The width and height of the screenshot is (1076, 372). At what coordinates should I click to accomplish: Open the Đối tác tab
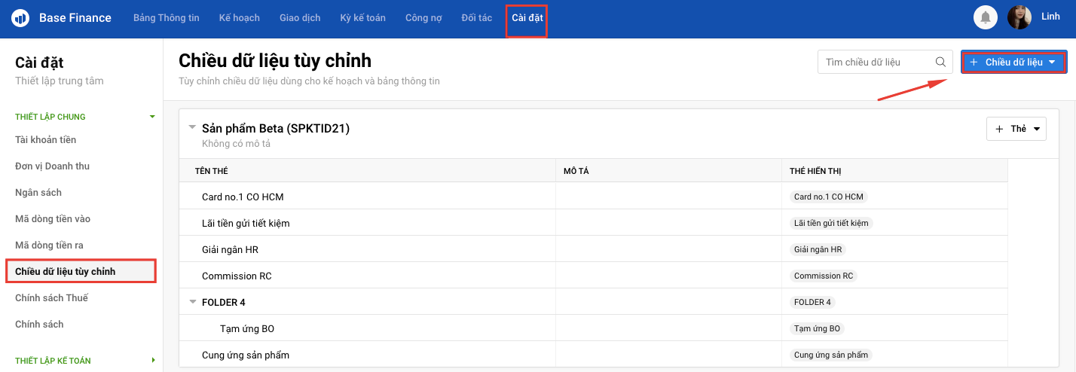[477, 17]
